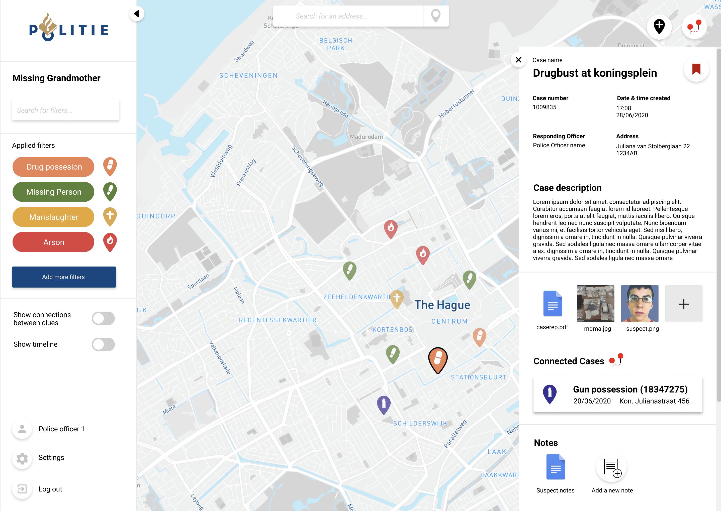Open the Gun possession connected case card
Screen dimensions: 721x511
pos(617,394)
